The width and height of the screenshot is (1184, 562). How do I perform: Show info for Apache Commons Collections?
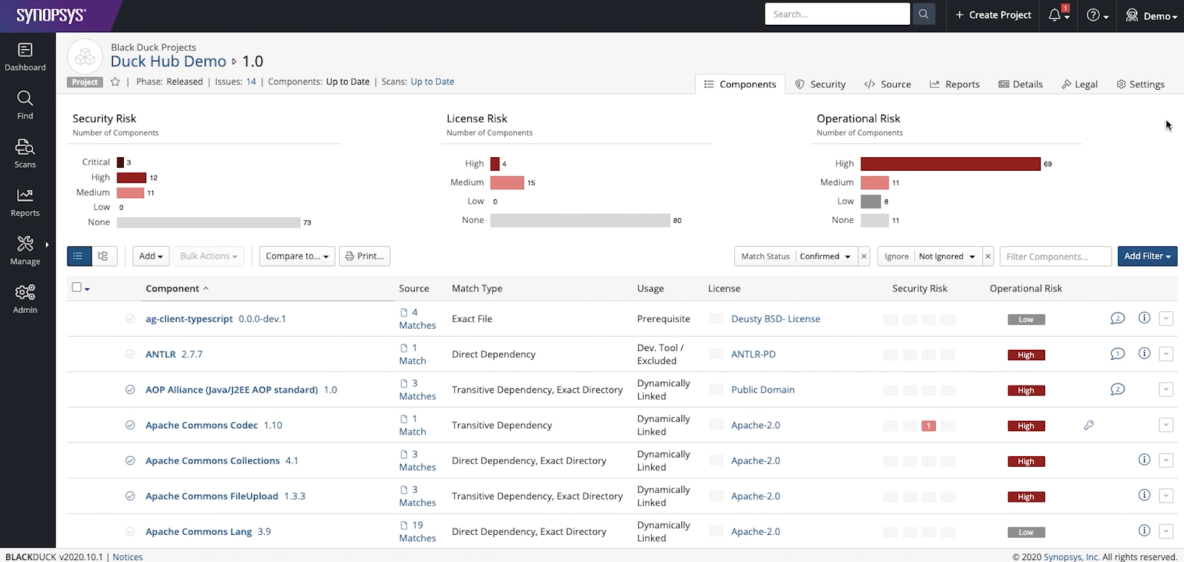click(1144, 460)
